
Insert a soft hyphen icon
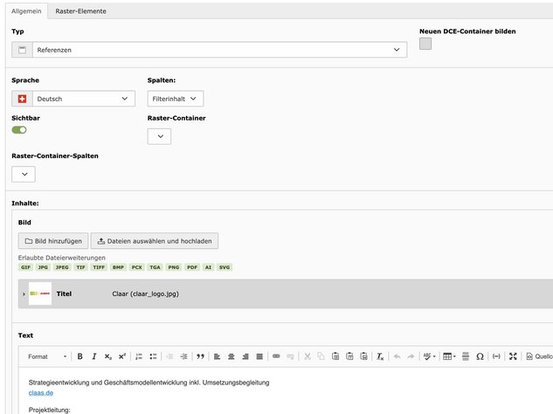tap(496, 356)
